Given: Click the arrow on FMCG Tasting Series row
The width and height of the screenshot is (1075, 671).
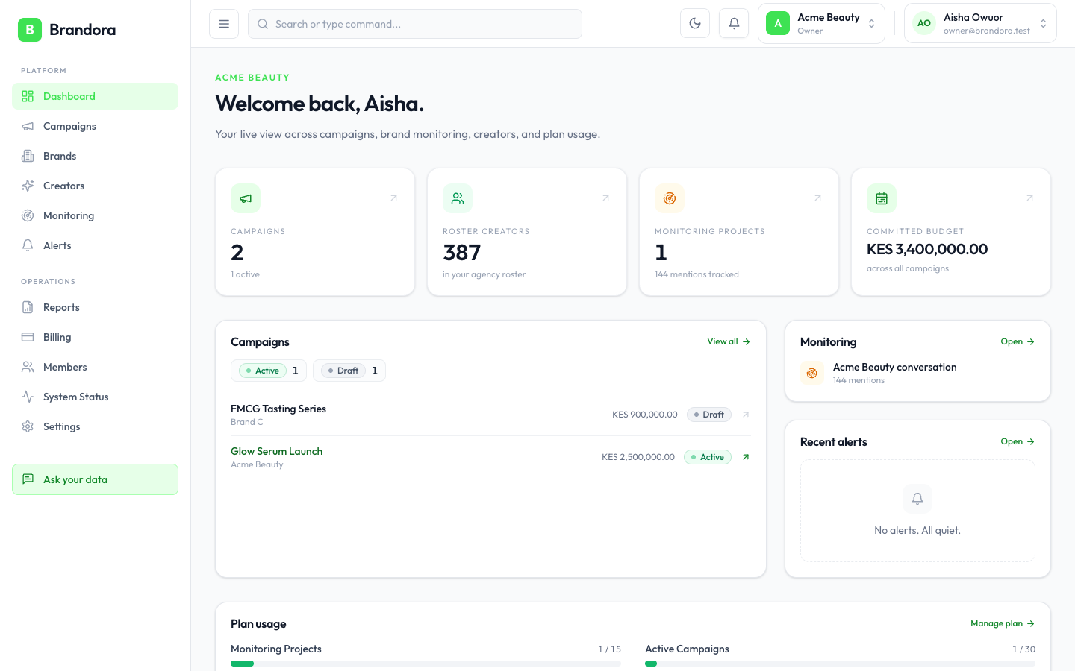Looking at the screenshot, I should coord(745,415).
